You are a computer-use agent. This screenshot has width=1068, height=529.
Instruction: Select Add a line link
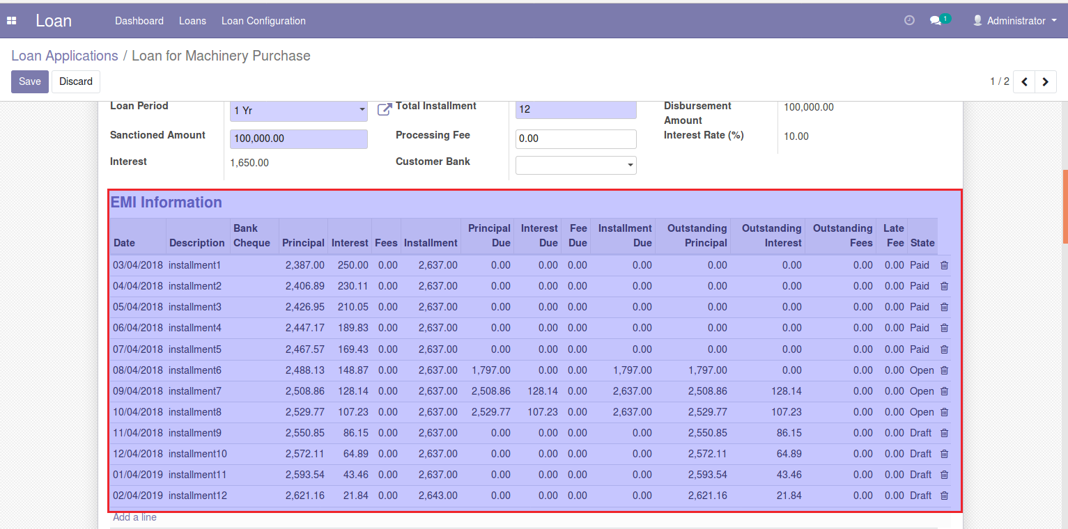[x=134, y=517]
